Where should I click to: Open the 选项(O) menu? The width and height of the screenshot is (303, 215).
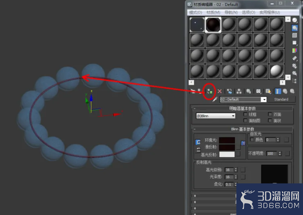click(248, 12)
